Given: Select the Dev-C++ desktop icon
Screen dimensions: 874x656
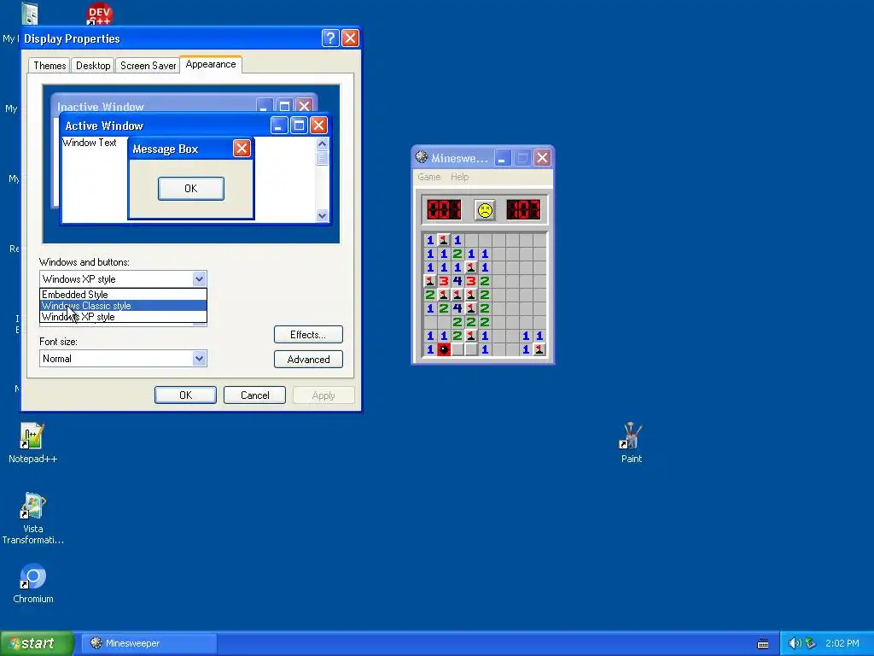Looking at the screenshot, I should coord(99,14).
